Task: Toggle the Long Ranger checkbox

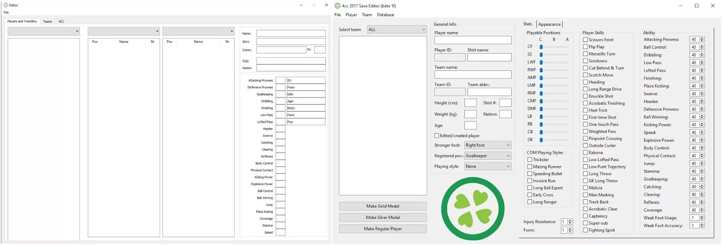Action: click(x=530, y=202)
